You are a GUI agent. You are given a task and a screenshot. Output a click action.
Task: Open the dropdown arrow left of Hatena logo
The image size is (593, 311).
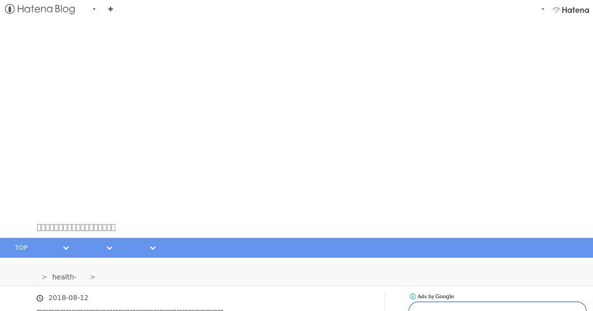pyautogui.click(x=543, y=9)
